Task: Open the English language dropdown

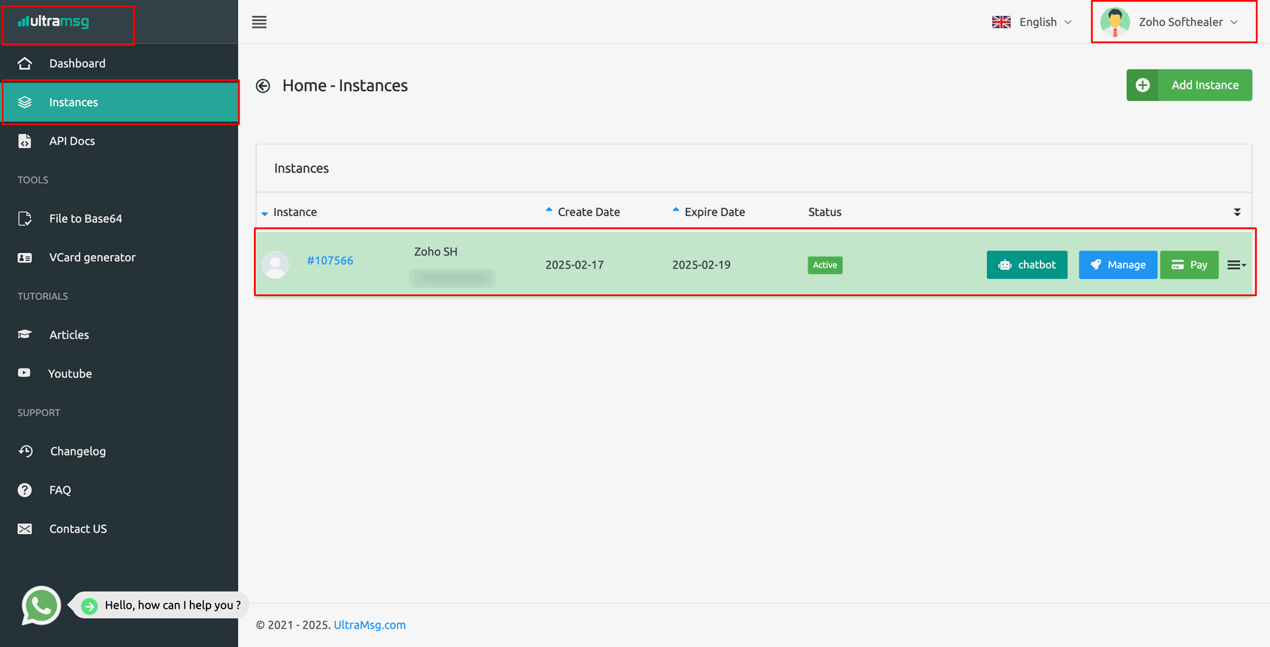Action: pyautogui.click(x=1033, y=22)
